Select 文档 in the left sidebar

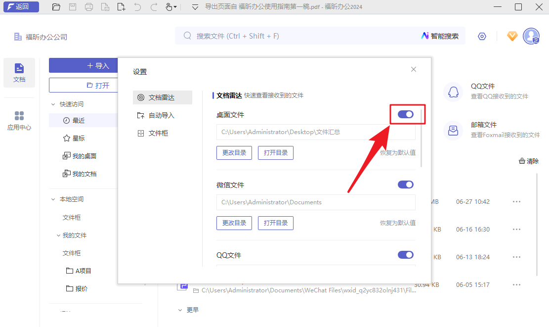[19, 73]
